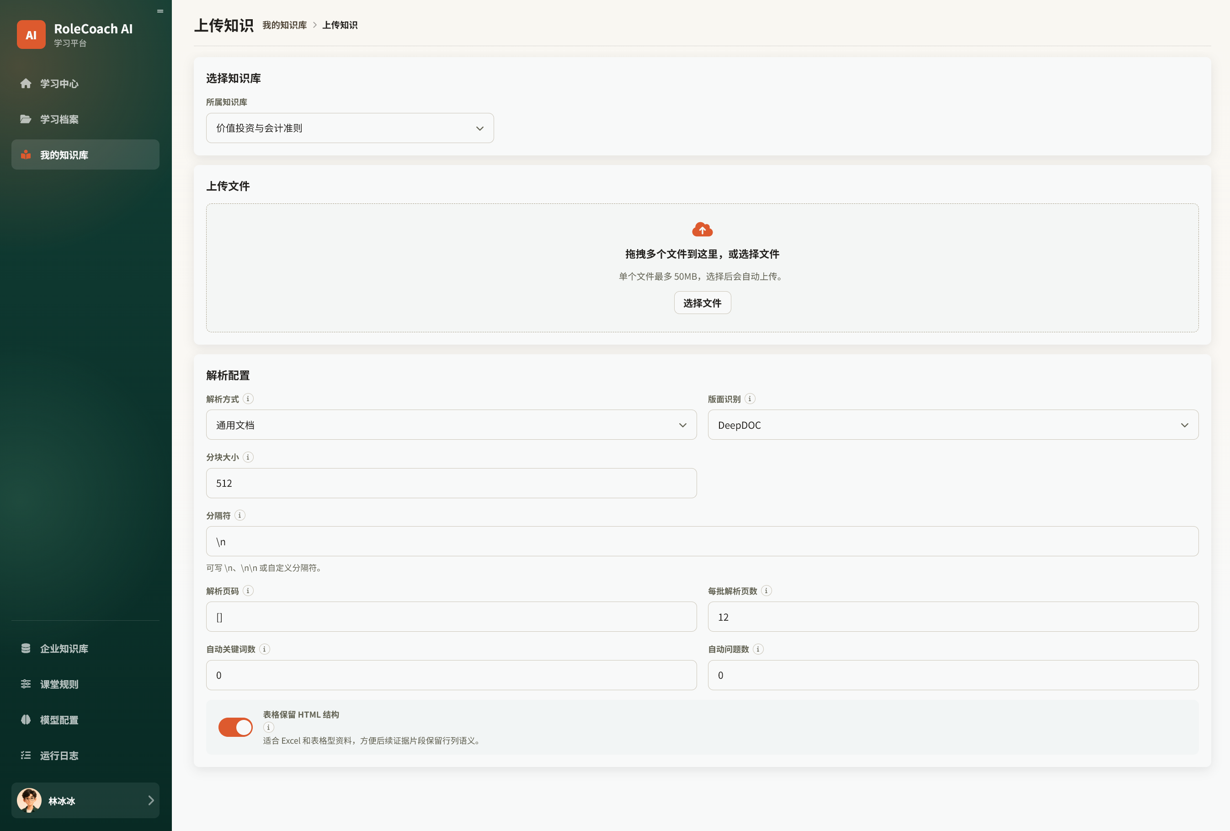Click the brain icon next to 模型配置

[x=26, y=719]
